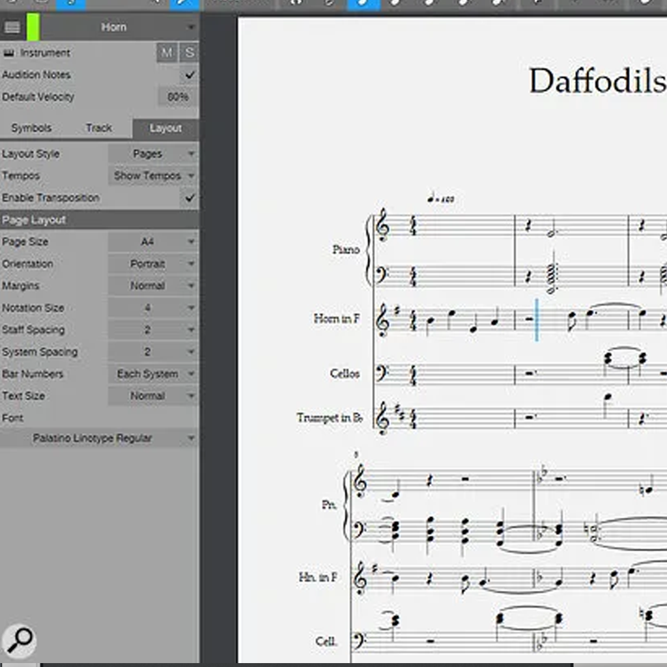Open the Margins dropdown
The height and width of the screenshot is (667, 667).
coord(153,285)
